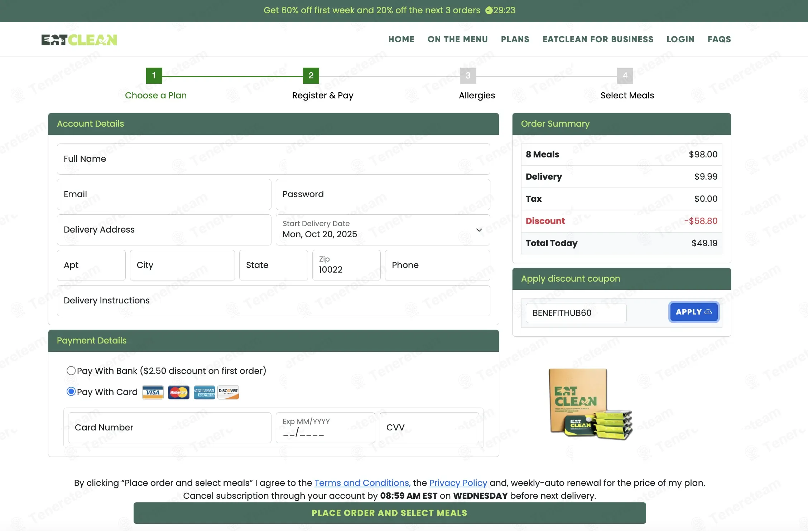
Task: Click the delivery date chevron arrow
Action: tap(479, 230)
